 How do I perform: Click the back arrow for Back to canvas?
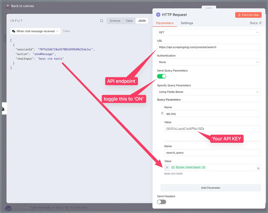click(x=8, y=6)
